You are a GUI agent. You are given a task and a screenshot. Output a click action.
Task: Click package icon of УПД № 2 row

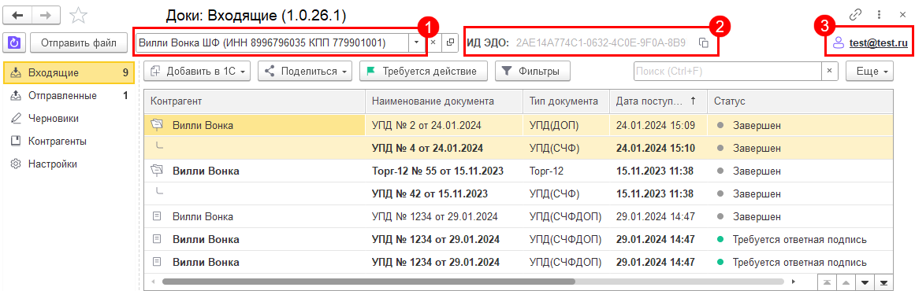(156, 124)
